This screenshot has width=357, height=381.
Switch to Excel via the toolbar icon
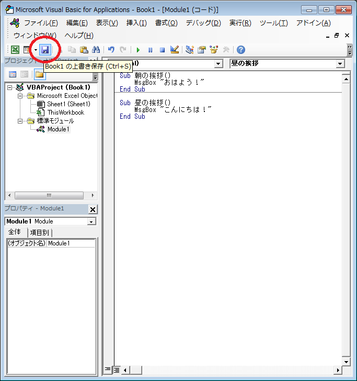(x=15, y=50)
